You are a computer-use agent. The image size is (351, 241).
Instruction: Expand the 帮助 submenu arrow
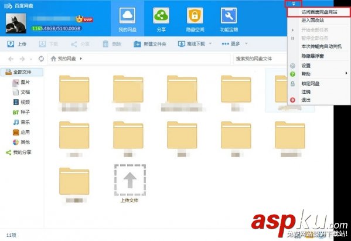[x=346, y=73]
